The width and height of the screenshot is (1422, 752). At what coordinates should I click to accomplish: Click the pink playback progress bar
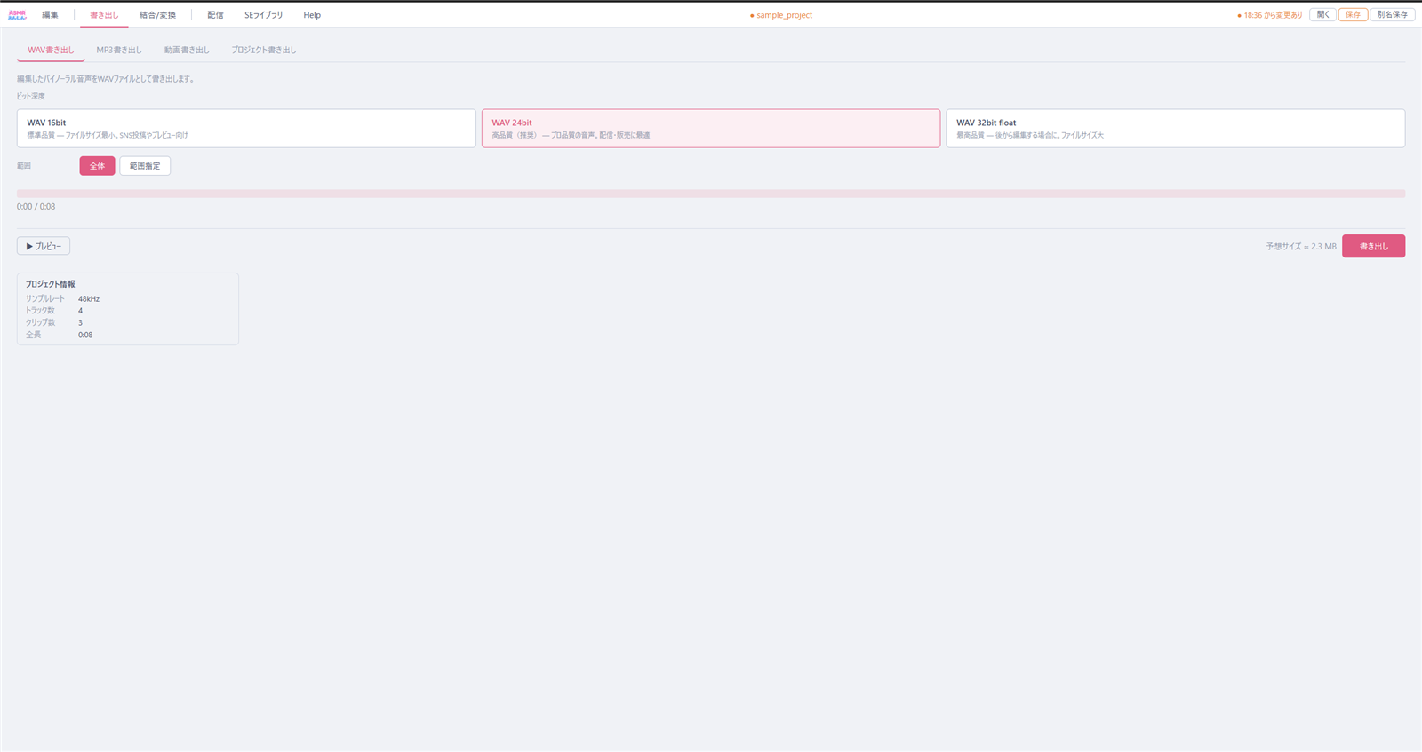tap(711, 194)
